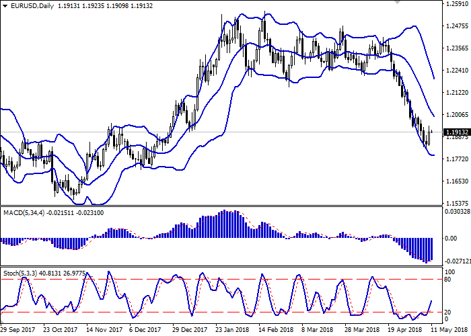471x336 pixels.
Task: Click the chart symbol icon beside EURUSD,Daily
Action: pos(4,6)
